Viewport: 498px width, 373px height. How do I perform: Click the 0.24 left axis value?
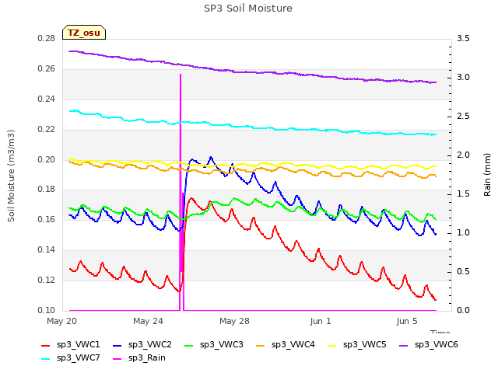tap(47, 99)
